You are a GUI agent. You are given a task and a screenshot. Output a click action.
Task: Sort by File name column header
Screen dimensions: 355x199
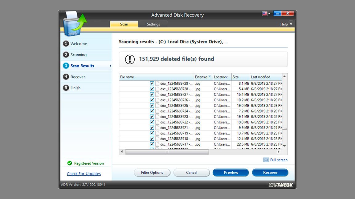pos(157,77)
